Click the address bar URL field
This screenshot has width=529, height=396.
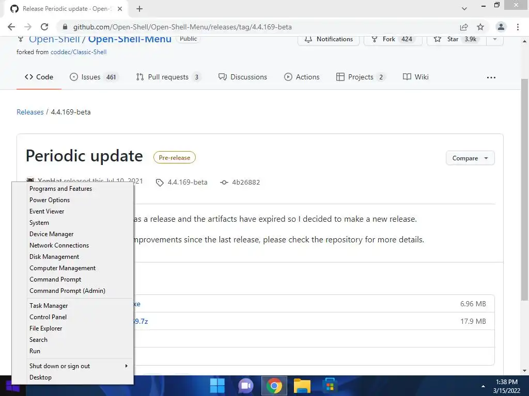182,27
